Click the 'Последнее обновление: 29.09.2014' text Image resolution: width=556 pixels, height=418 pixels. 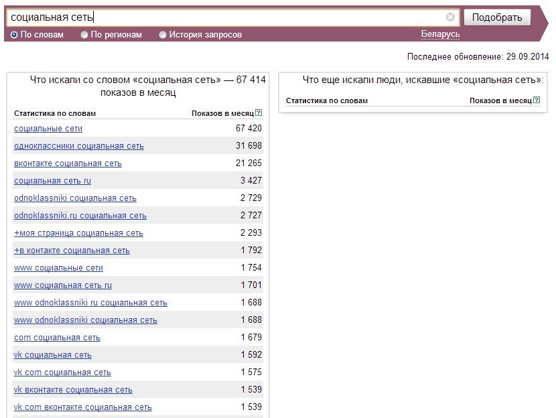478,56
